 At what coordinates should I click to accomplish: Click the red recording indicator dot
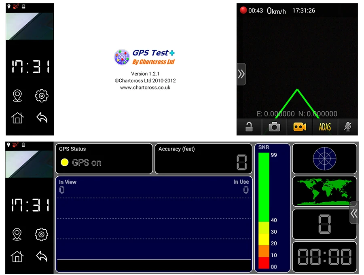(x=243, y=10)
